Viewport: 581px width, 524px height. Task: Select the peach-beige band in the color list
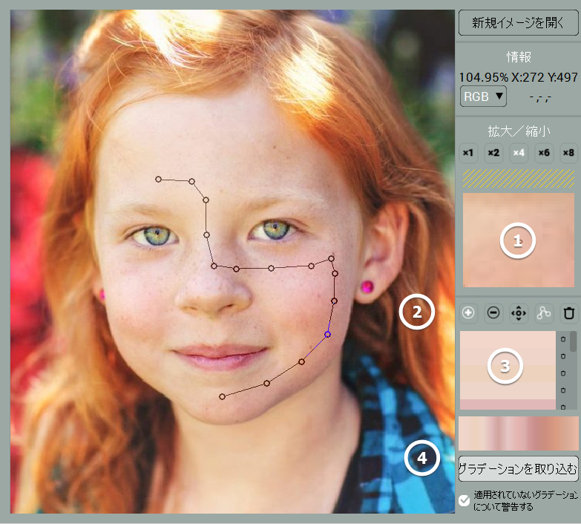pos(508,374)
